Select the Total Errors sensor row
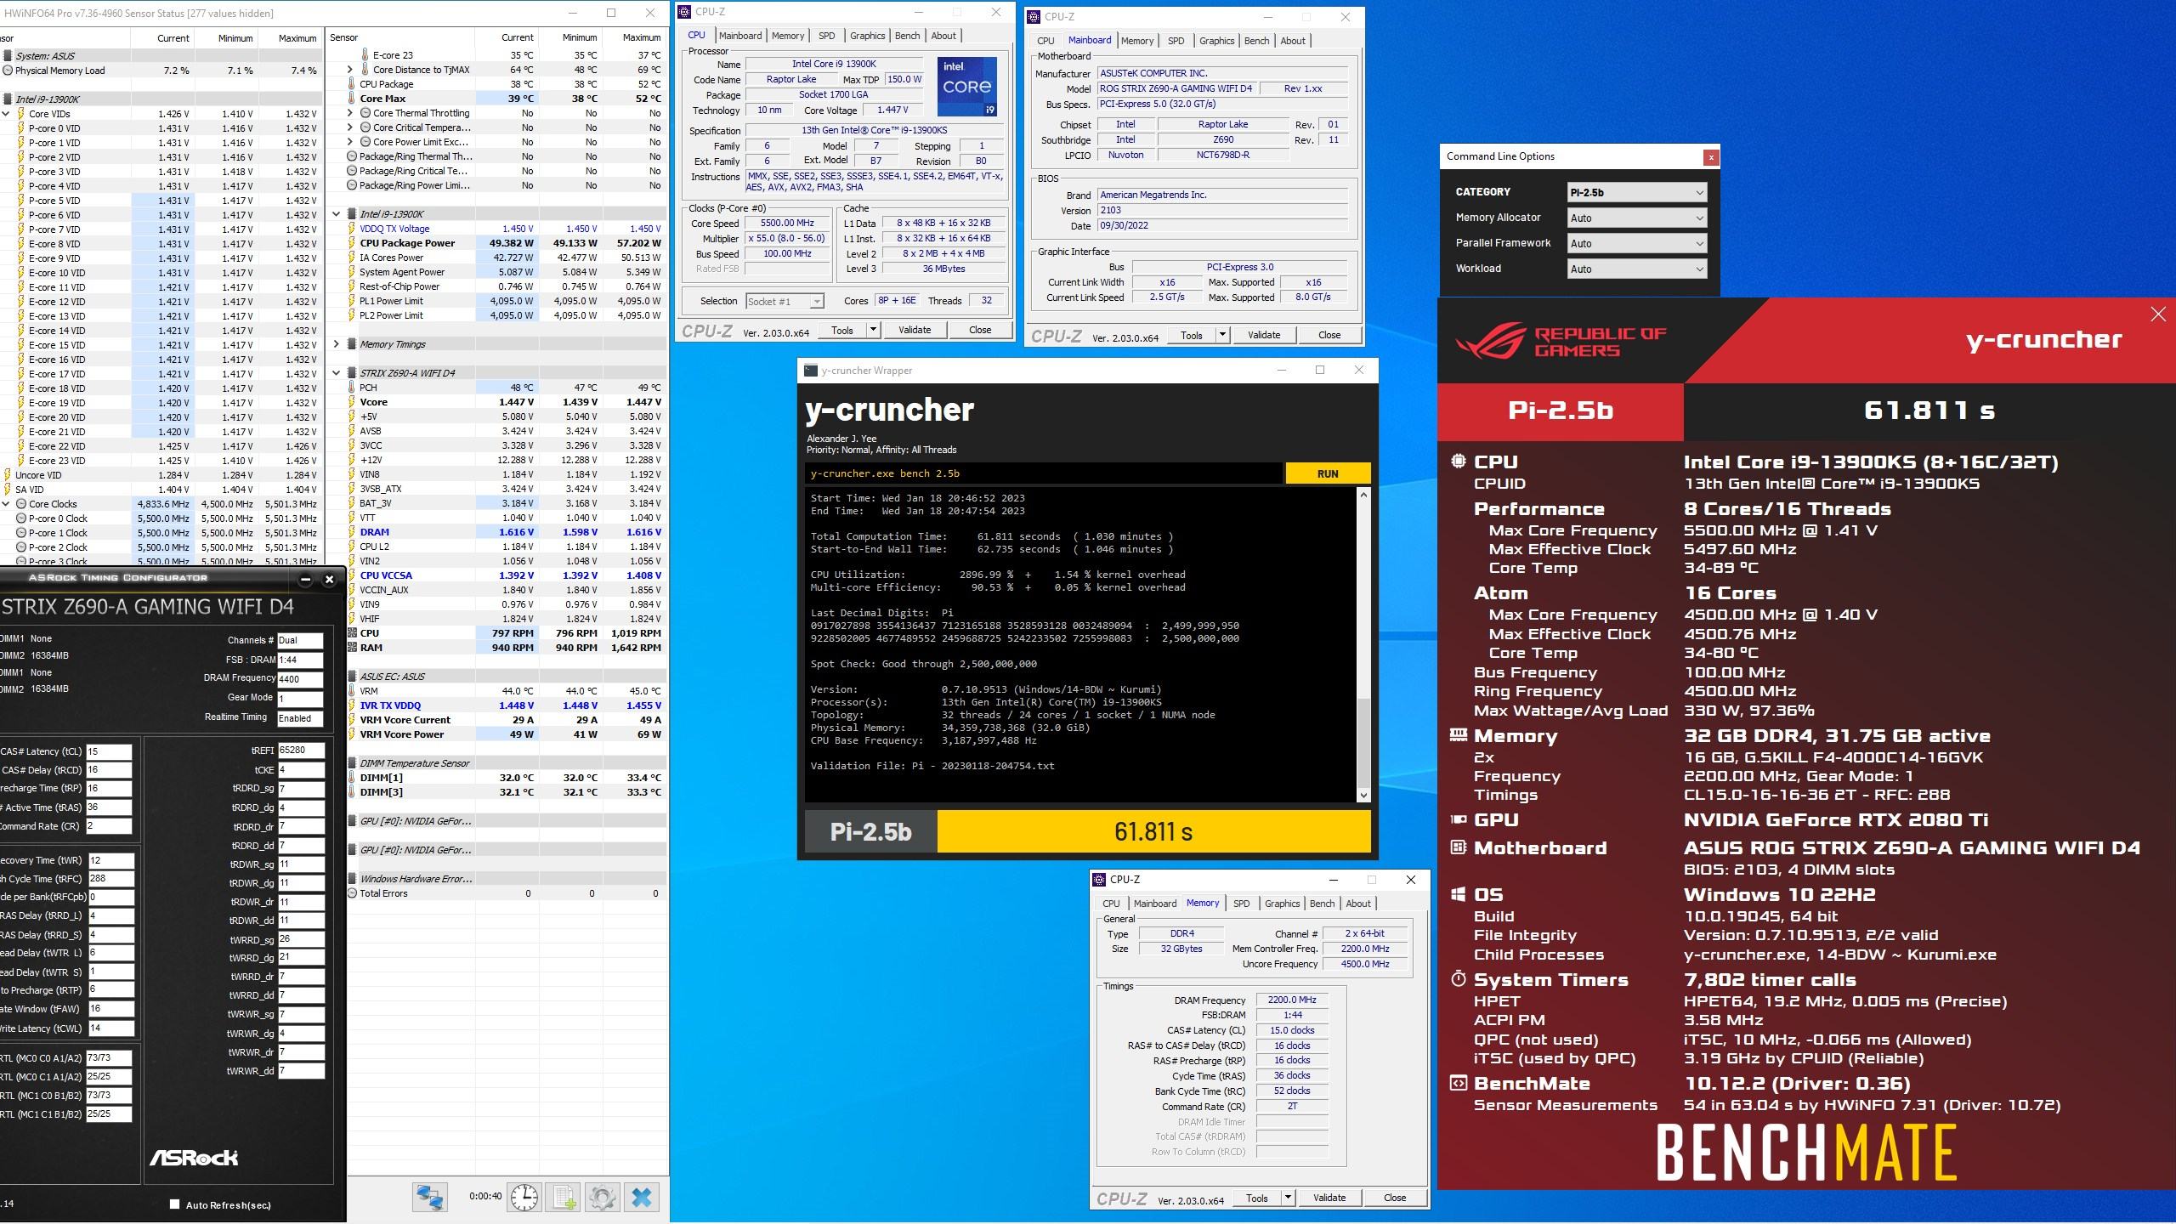The image size is (2176, 1224). click(x=507, y=893)
